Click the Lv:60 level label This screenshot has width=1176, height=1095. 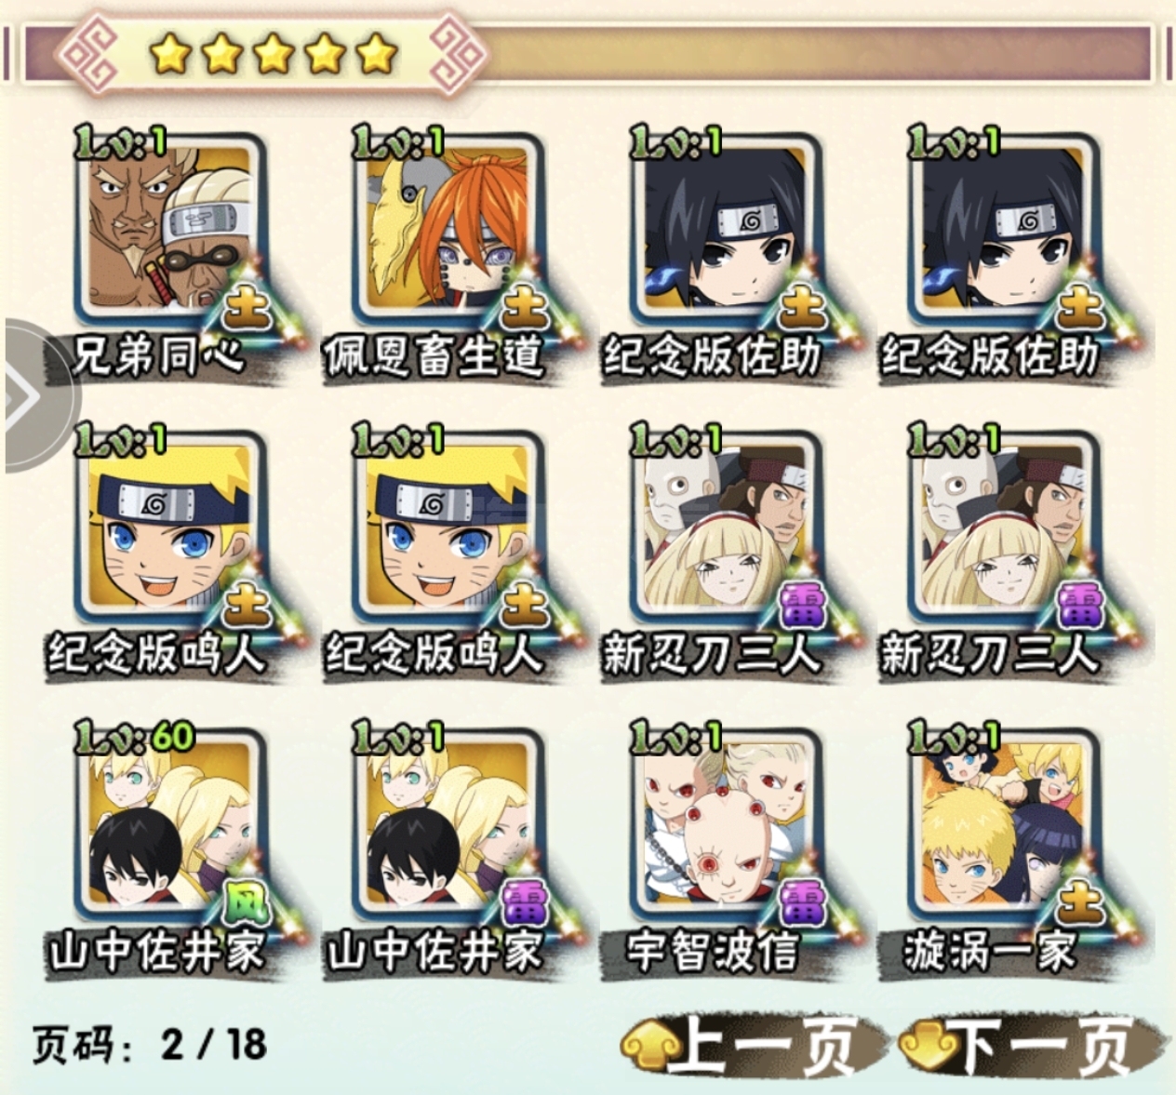pyautogui.click(x=136, y=738)
